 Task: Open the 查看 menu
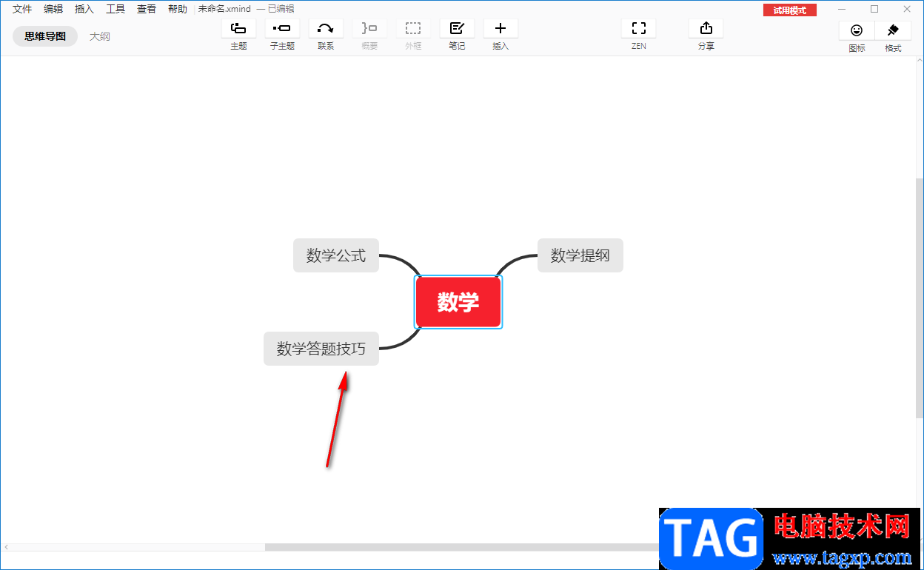[x=147, y=9]
